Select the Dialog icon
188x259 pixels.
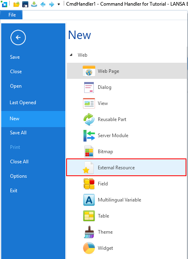point(89,87)
